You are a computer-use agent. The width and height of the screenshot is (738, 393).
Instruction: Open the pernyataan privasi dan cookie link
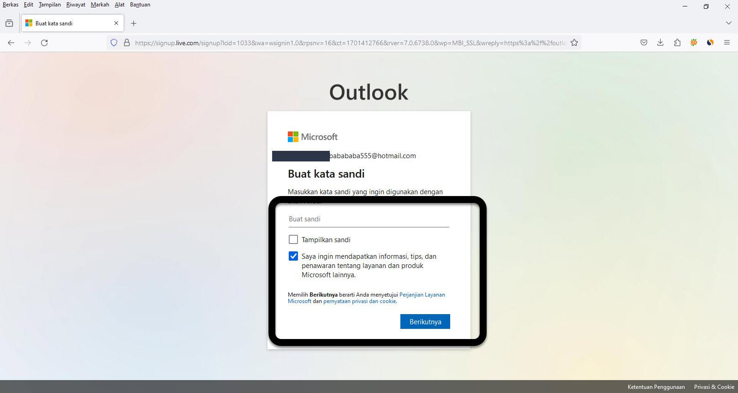(359, 301)
